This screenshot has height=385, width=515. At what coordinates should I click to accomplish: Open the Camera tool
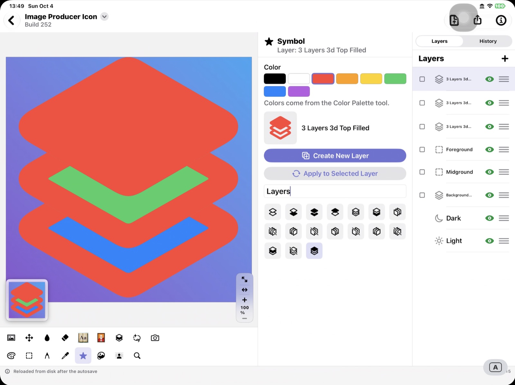tap(155, 338)
